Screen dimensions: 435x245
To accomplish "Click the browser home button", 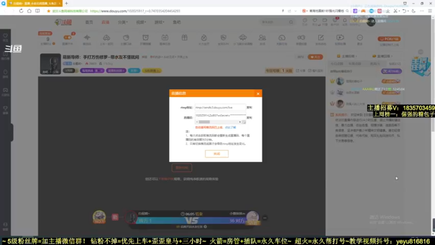I will click(x=29, y=11).
